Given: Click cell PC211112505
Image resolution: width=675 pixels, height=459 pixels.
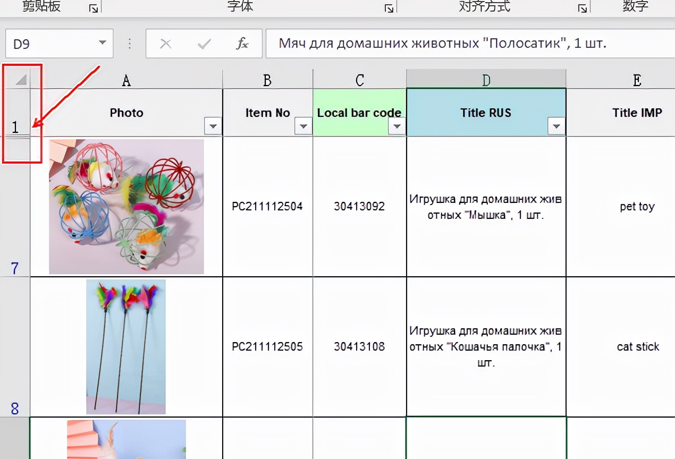Looking at the screenshot, I should click(x=268, y=347).
